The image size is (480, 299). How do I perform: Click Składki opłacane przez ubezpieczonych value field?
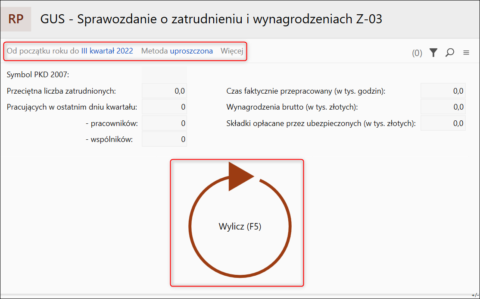[x=443, y=123]
